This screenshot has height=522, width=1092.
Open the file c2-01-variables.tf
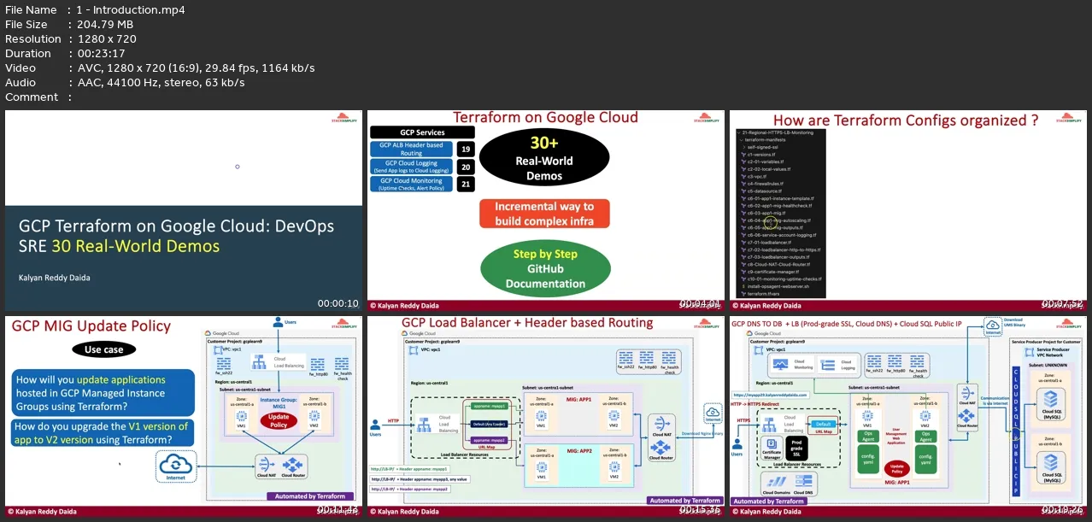[766, 162]
